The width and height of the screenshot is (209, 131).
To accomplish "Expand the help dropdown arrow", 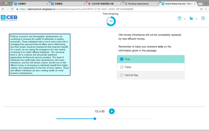I will [x=185, y=19].
